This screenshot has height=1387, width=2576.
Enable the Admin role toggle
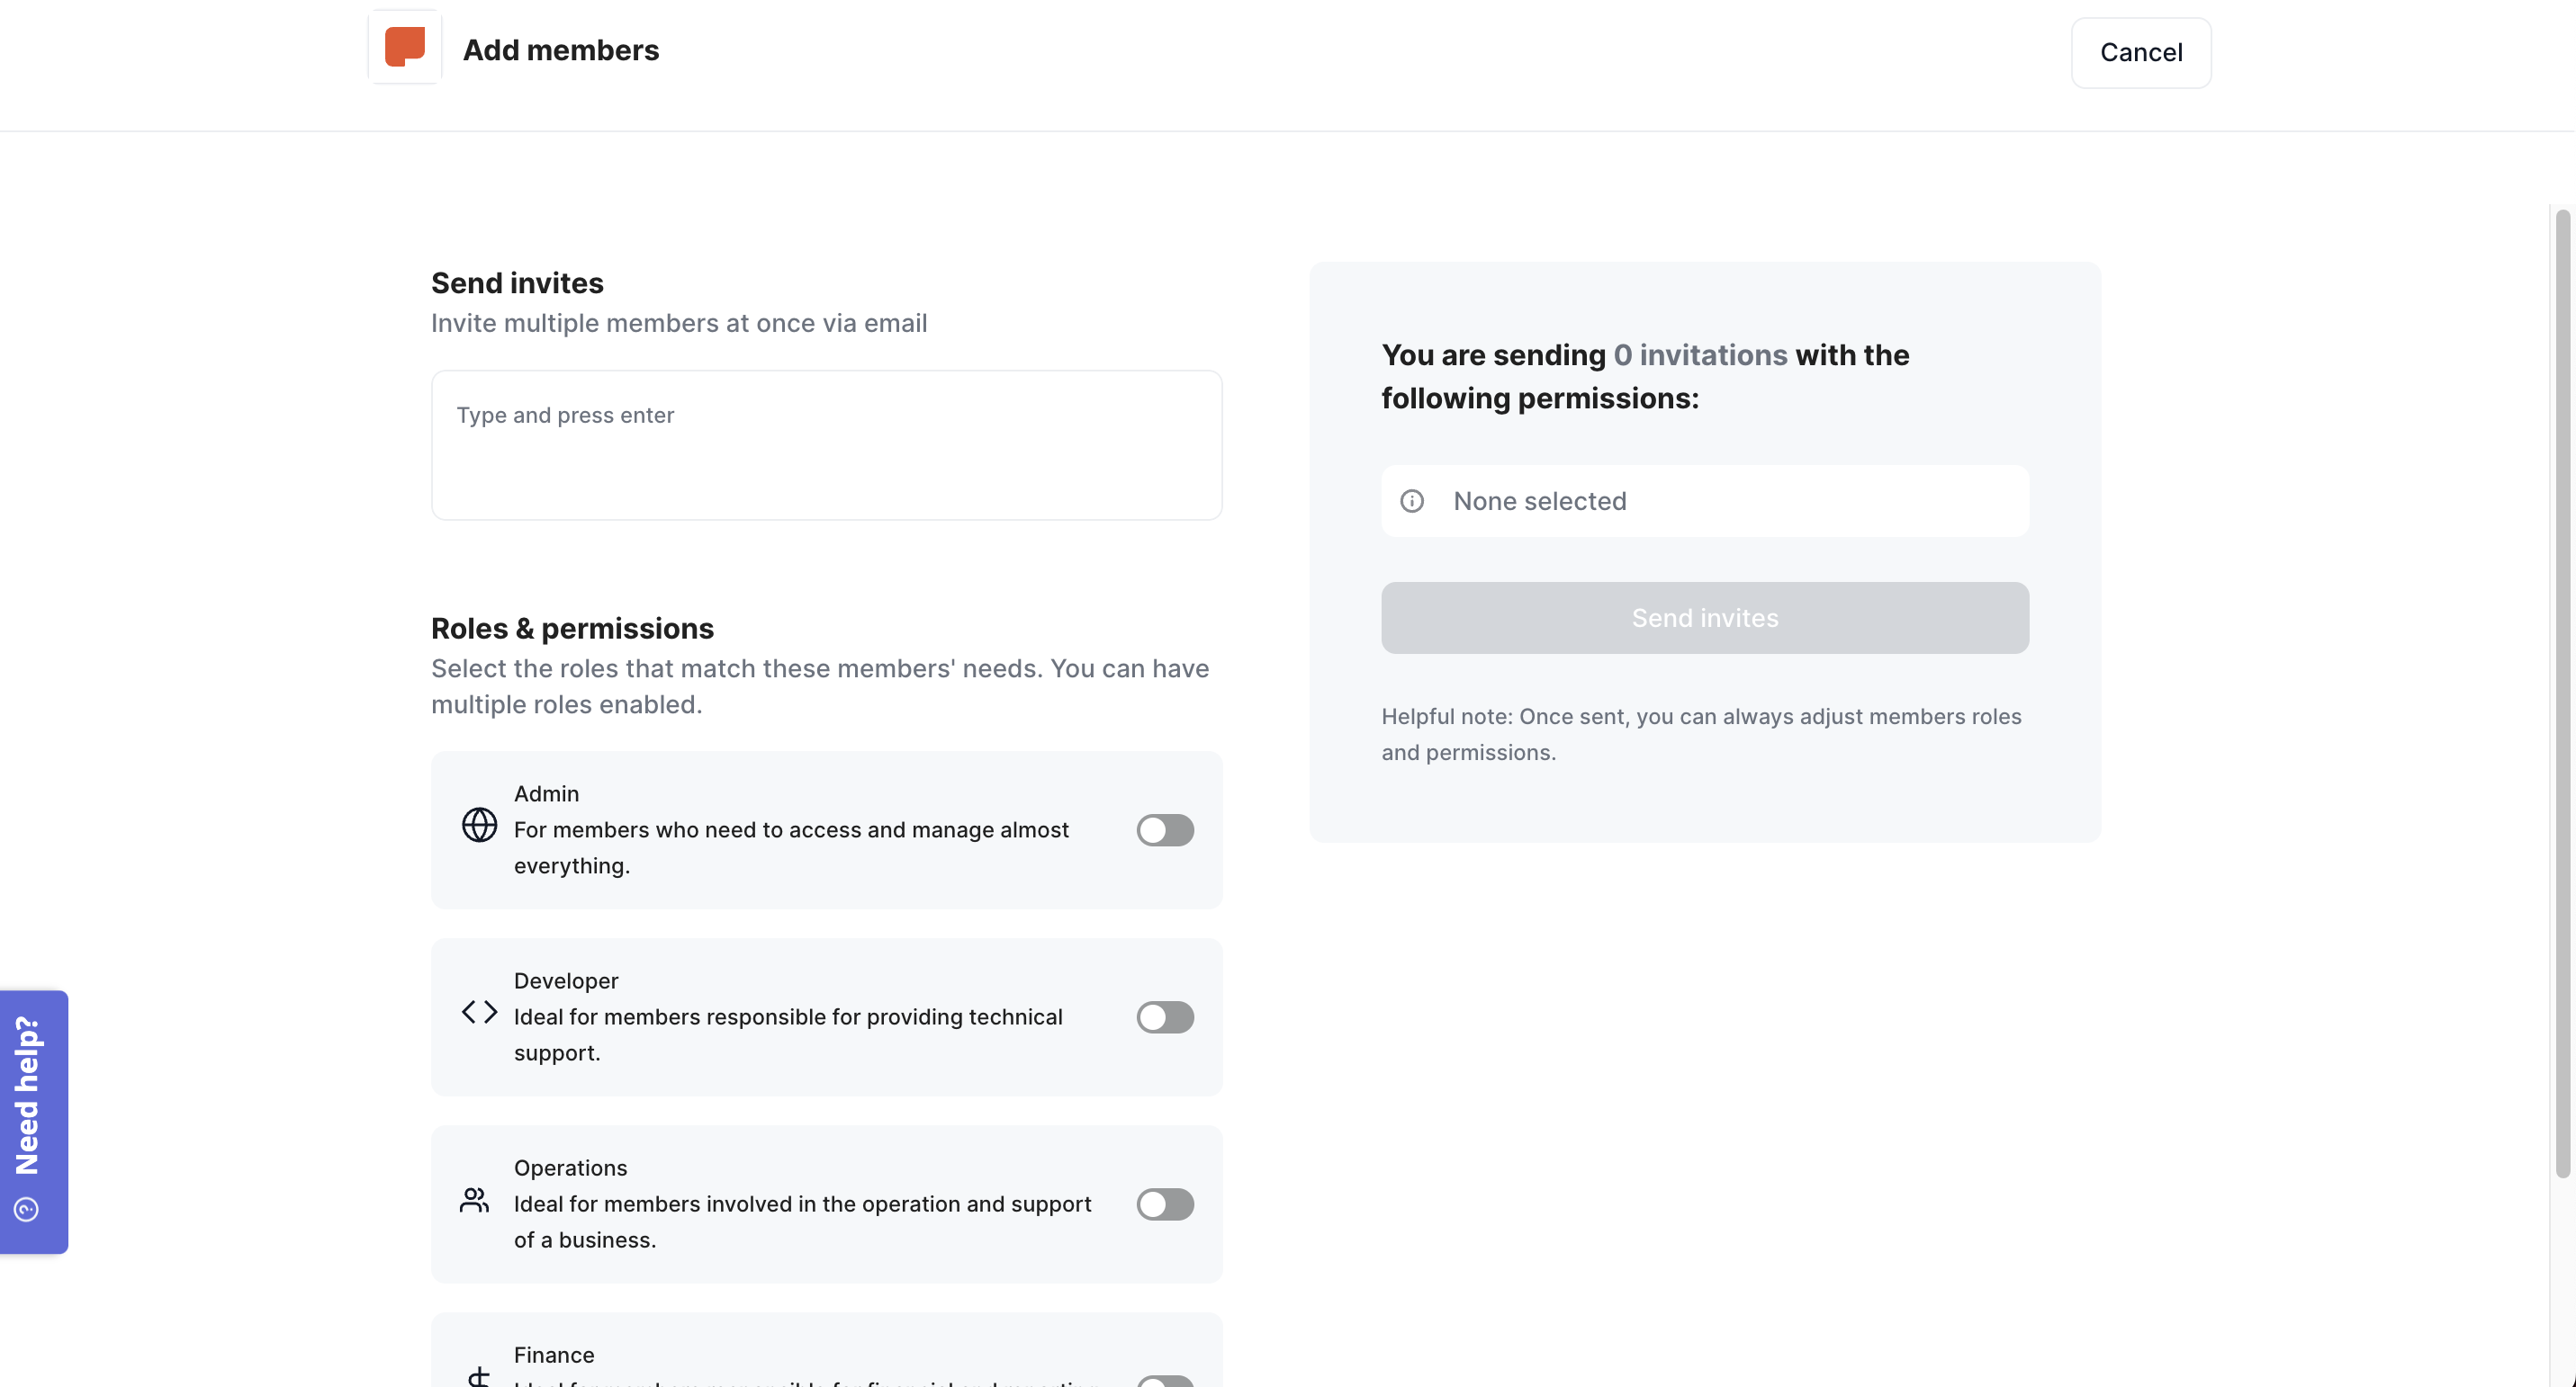coord(1164,829)
